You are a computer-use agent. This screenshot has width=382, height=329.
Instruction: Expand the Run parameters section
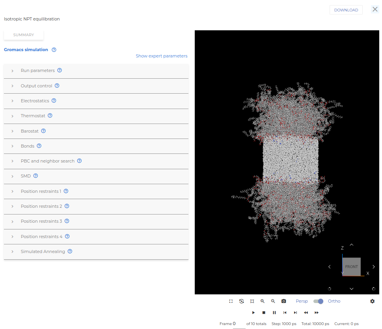coord(37,71)
